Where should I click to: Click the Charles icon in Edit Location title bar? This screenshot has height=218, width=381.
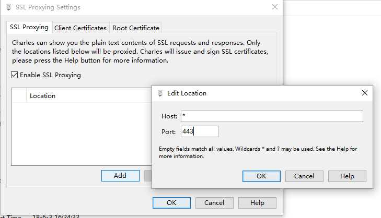(160, 93)
